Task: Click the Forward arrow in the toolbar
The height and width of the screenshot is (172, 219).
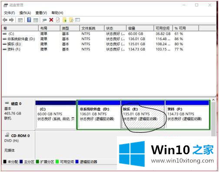Action: point(11,20)
